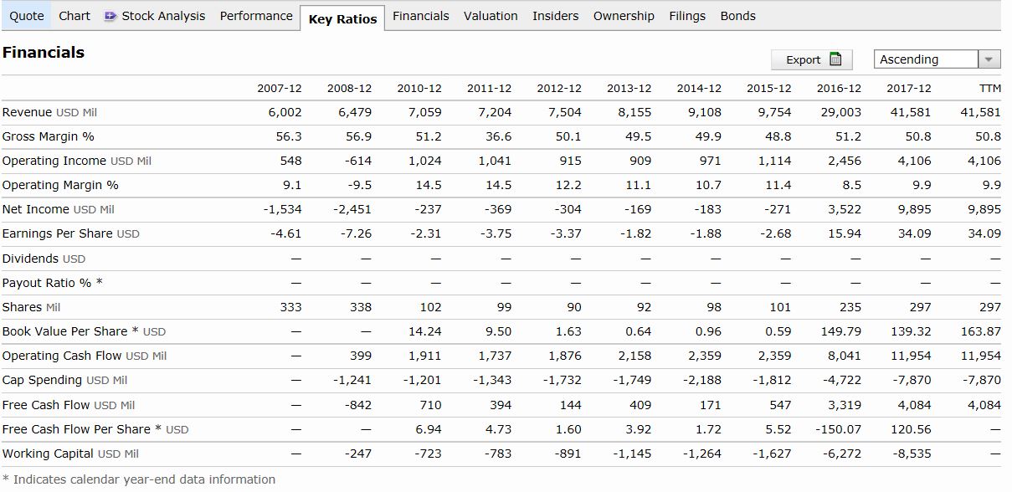Screen dimensions: 1012x492
Task: Select the Key Ratios tab
Action: click(342, 18)
